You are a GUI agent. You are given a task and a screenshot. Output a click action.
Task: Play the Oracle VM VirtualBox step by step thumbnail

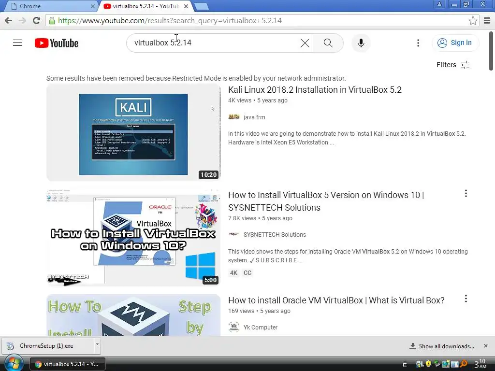[133, 315]
